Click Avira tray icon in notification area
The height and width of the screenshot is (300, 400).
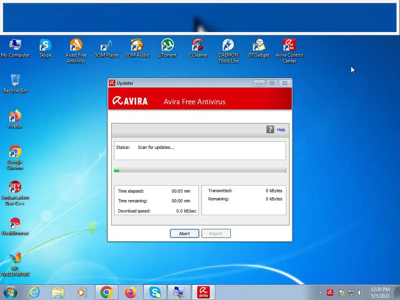point(330,293)
